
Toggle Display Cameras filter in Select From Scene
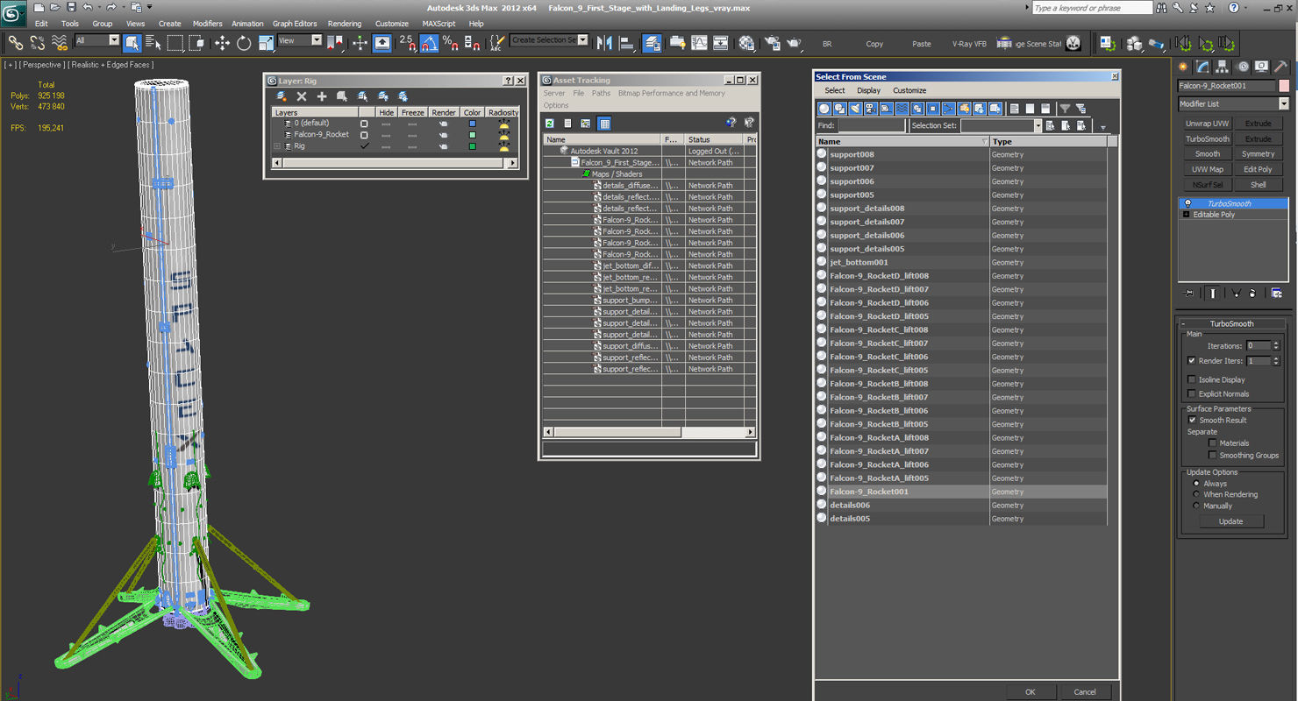pos(870,109)
